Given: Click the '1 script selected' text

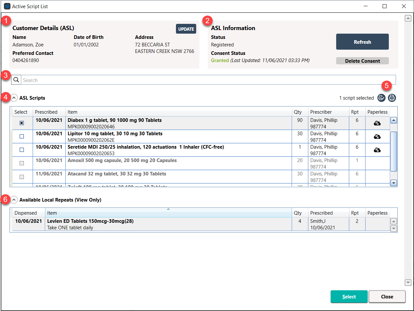Looking at the screenshot, I should tap(356, 98).
